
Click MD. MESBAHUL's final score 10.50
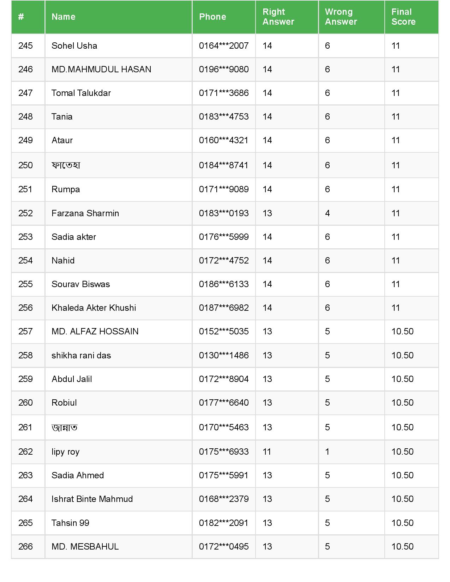(402, 547)
